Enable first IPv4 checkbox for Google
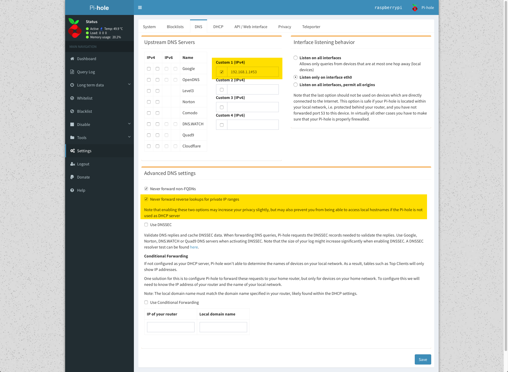 click(149, 69)
